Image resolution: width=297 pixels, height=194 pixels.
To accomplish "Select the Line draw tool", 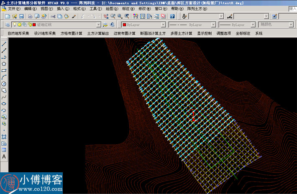I will coord(4,44).
